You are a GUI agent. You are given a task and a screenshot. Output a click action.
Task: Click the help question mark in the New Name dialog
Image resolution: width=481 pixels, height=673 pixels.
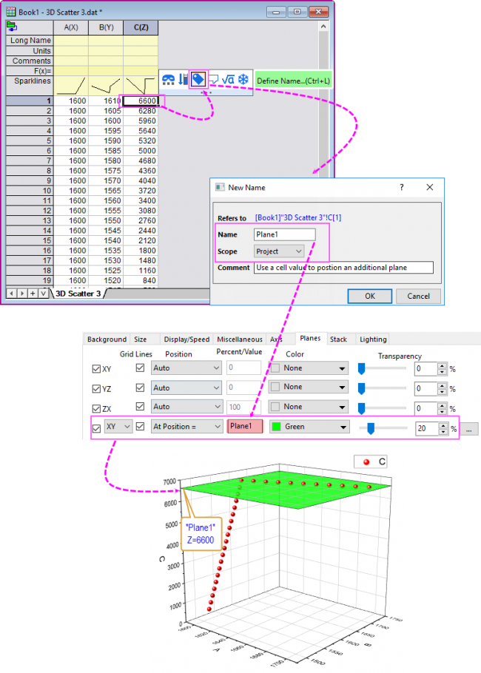402,187
